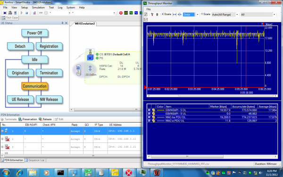Screen dimensions: 283x177
Task: Open the bar-graph monitor icon in SmartStudio toolbar
Action: [x=126, y=13]
